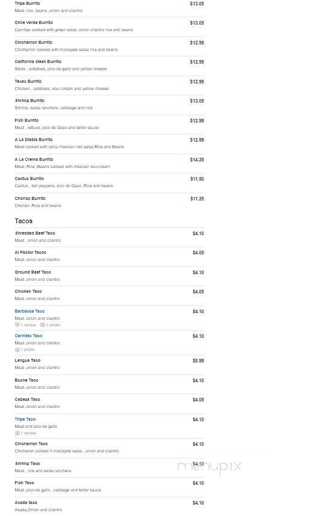Image resolution: width=317 pixels, height=516 pixels.
Task: Select the Lengua Taco item
Action: click(x=109, y=364)
